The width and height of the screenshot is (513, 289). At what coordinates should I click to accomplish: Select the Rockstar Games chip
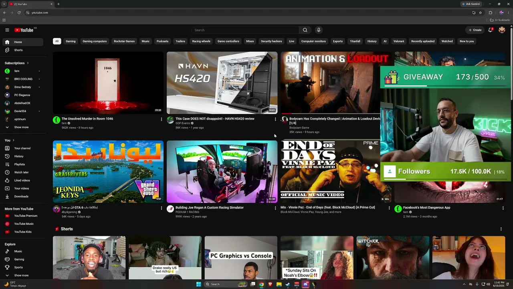[124, 41]
